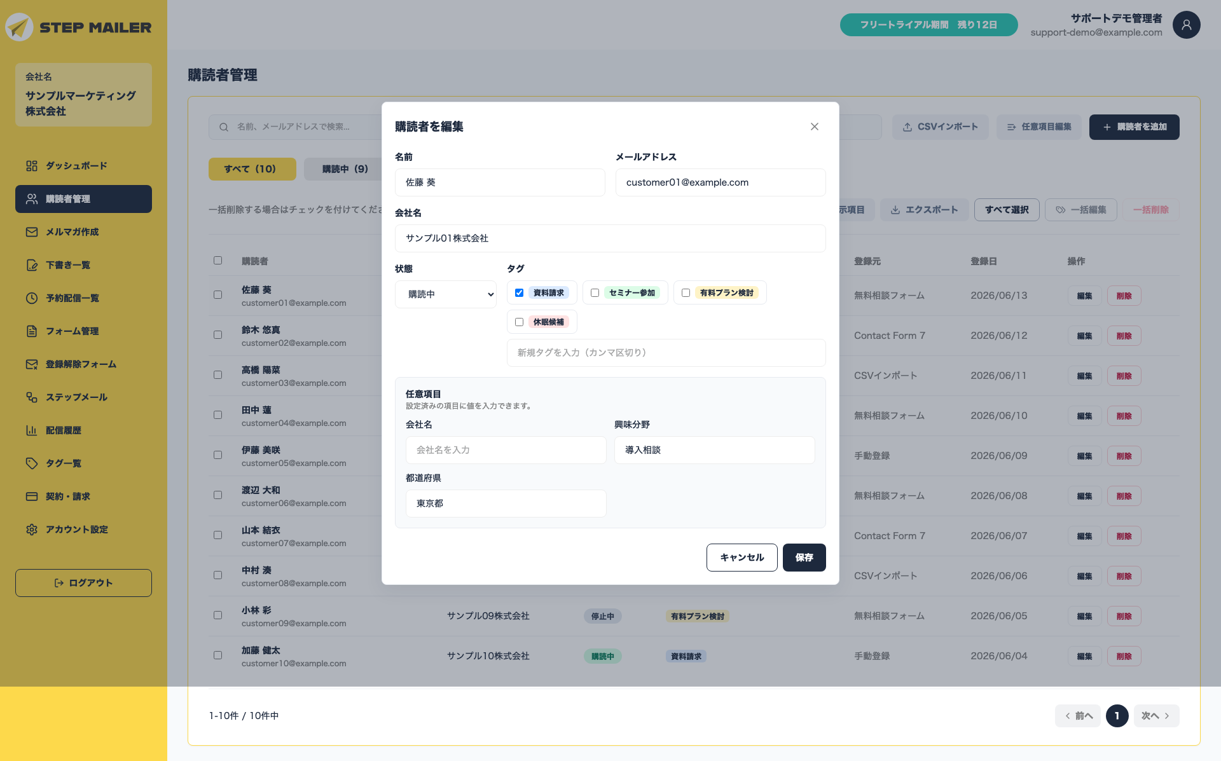Click the dashboard grid icon in the sidebar
The image size is (1221, 761).
point(32,166)
